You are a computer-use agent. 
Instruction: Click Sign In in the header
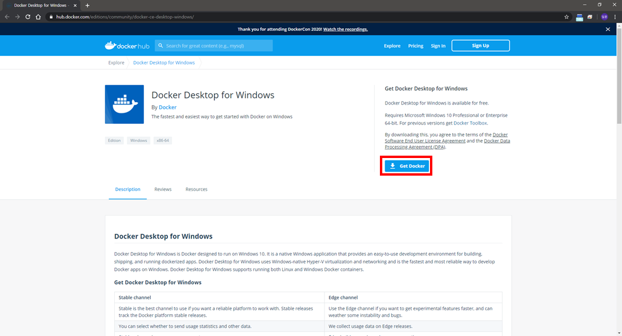point(438,46)
